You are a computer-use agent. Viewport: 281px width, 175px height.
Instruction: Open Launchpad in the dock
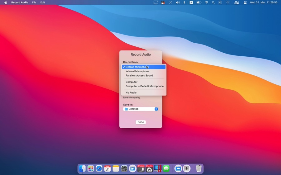pyautogui.click(x=91, y=168)
